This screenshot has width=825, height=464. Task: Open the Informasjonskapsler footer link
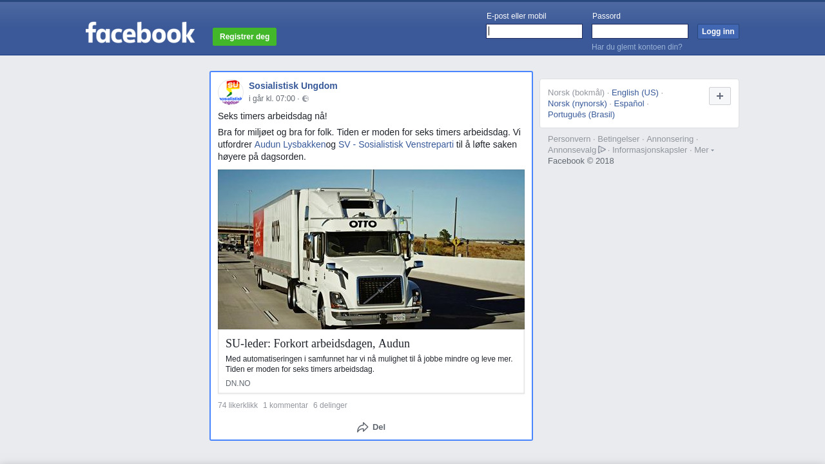[x=650, y=150]
